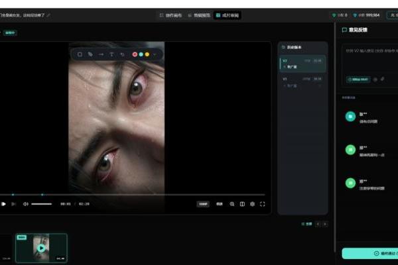Play the selected clip thumbnail
Screen dimensions: 398x265
click(x=41, y=248)
